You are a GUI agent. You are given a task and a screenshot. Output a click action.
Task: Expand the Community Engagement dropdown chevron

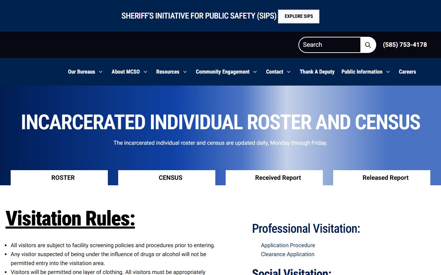255,72
